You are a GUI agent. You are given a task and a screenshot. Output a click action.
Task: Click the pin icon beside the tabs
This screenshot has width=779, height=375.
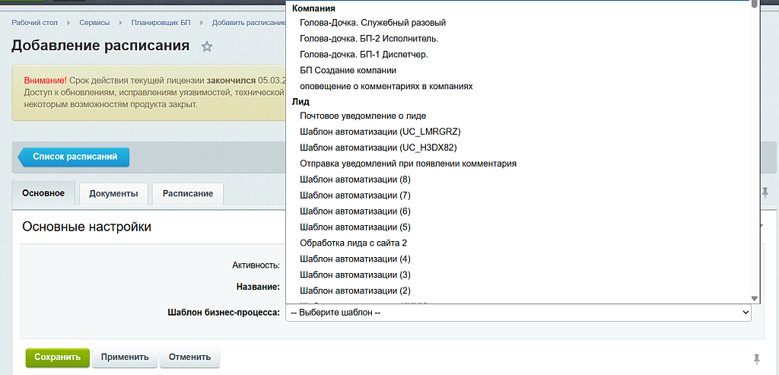tap(765, 192)
